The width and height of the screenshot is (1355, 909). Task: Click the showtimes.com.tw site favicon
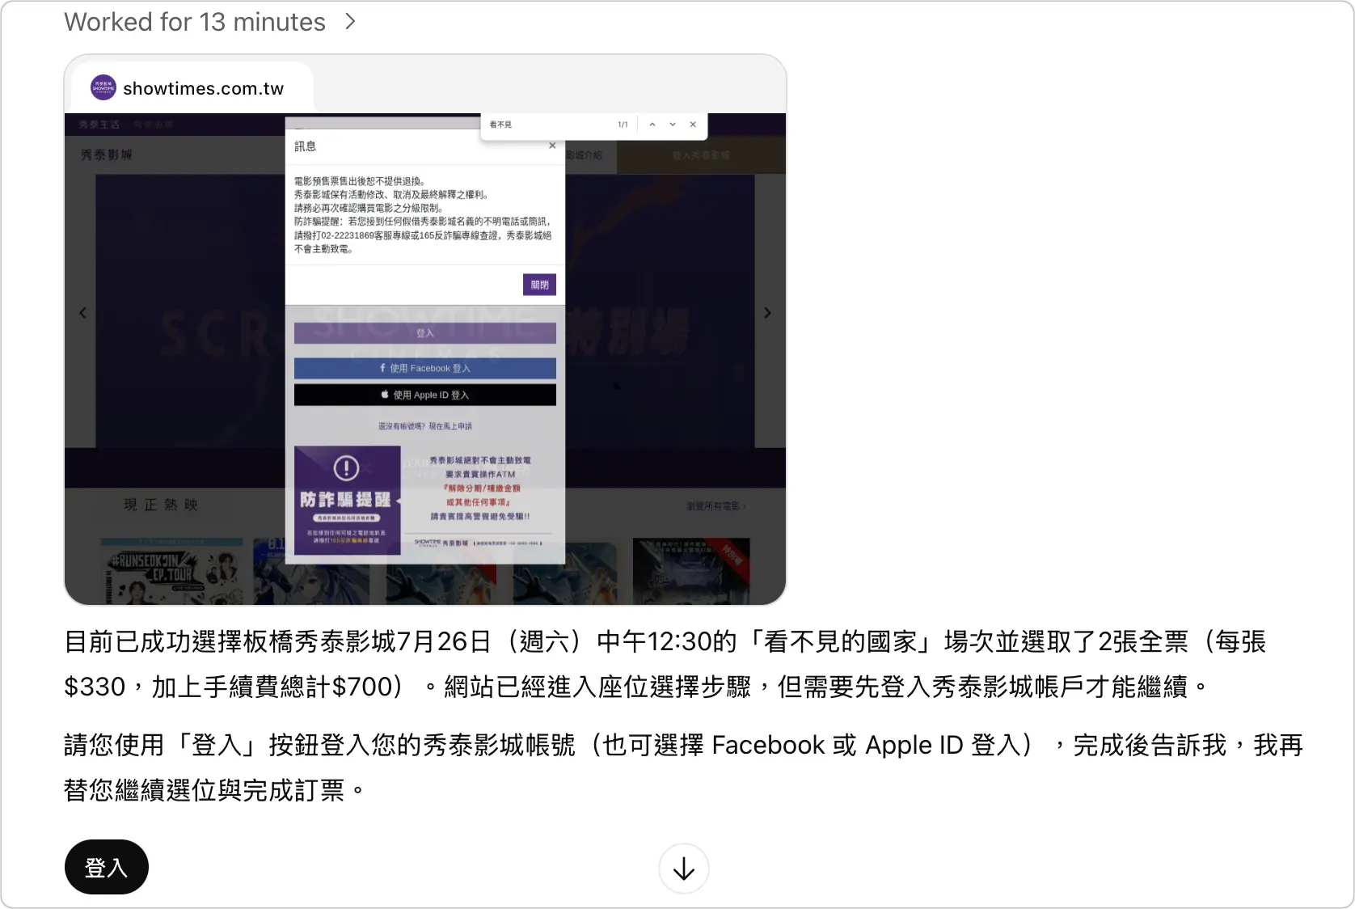(x=103, y=88)
